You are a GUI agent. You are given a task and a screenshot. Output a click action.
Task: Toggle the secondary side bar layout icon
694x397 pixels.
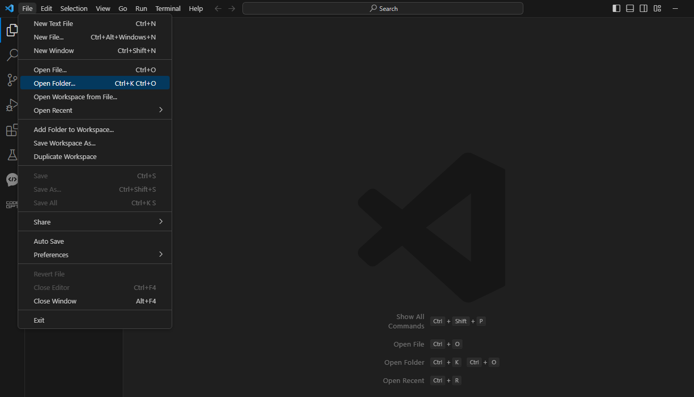pos(644,8)
